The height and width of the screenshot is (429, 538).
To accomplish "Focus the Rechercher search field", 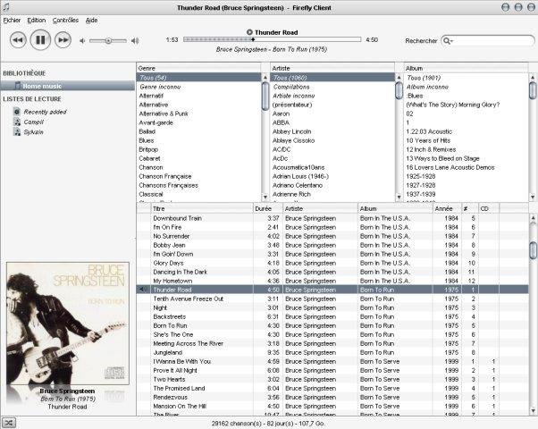I will point(488,41).
